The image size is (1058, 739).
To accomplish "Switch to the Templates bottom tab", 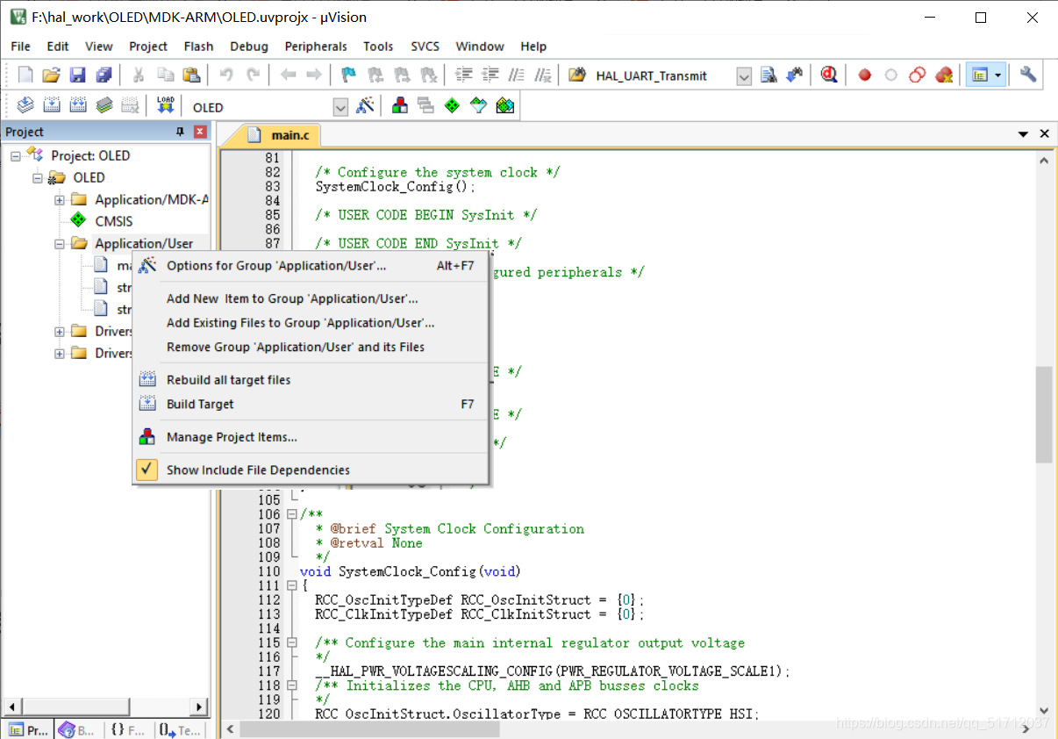I will (180, 729).
